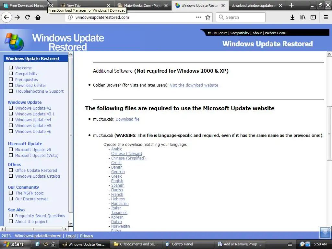Click the main content scroll up arrow

click(329, 54)
